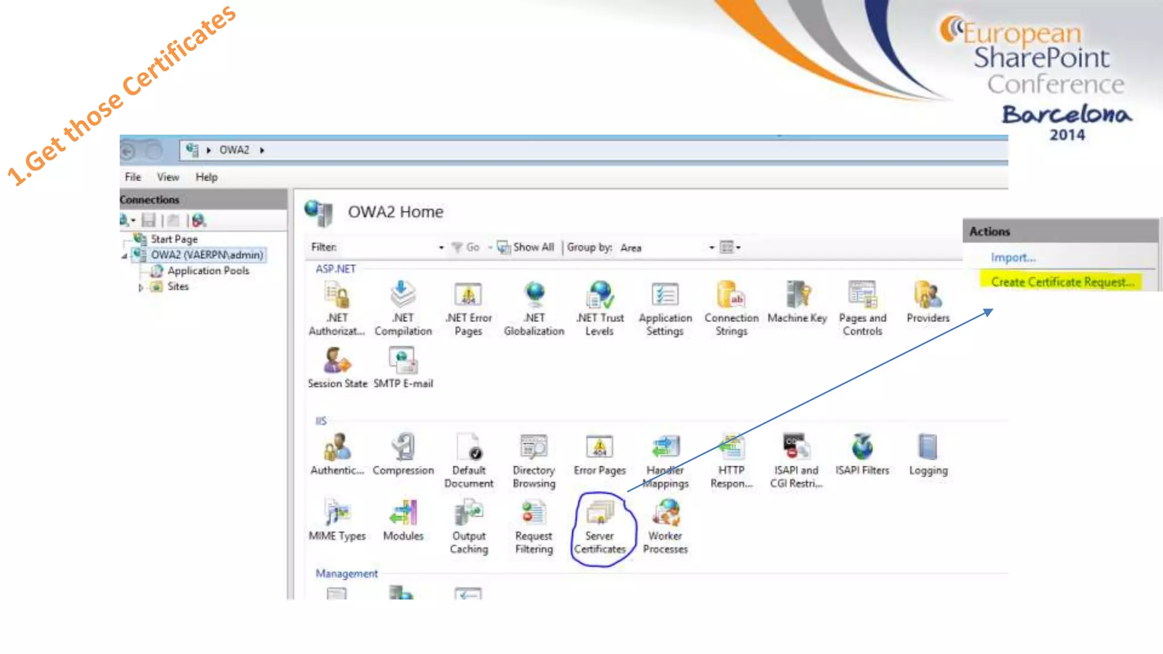The height and width of the screenshot is (654, 1163).
Task: Open the Help menu
Action: 206,177
